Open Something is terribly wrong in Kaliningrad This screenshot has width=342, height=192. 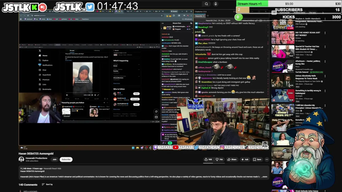(308, 92)
